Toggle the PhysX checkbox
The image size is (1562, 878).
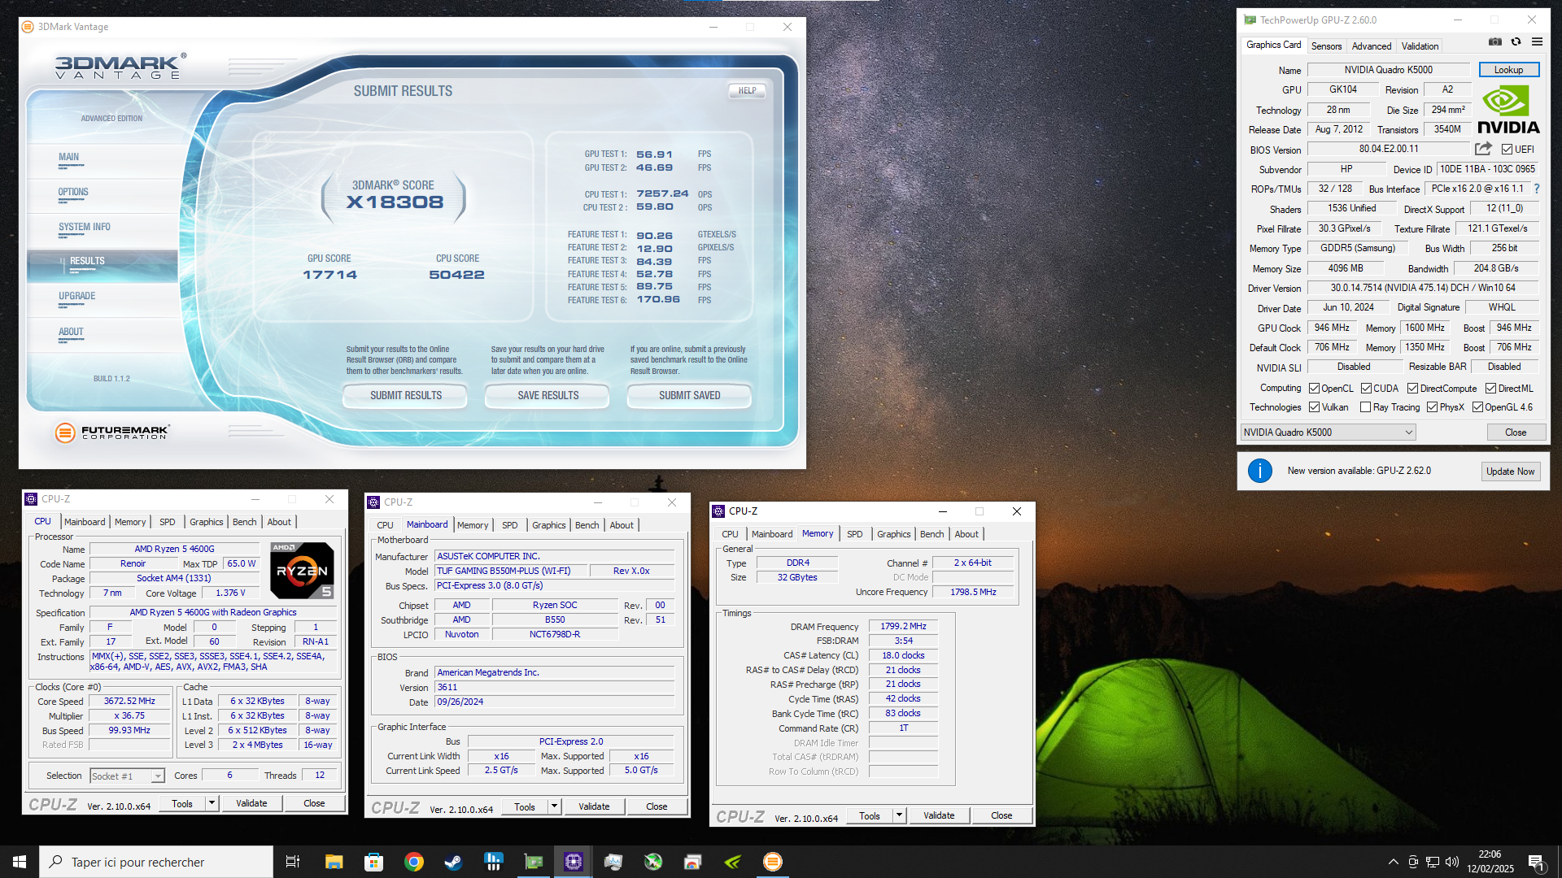(1432, 407)
